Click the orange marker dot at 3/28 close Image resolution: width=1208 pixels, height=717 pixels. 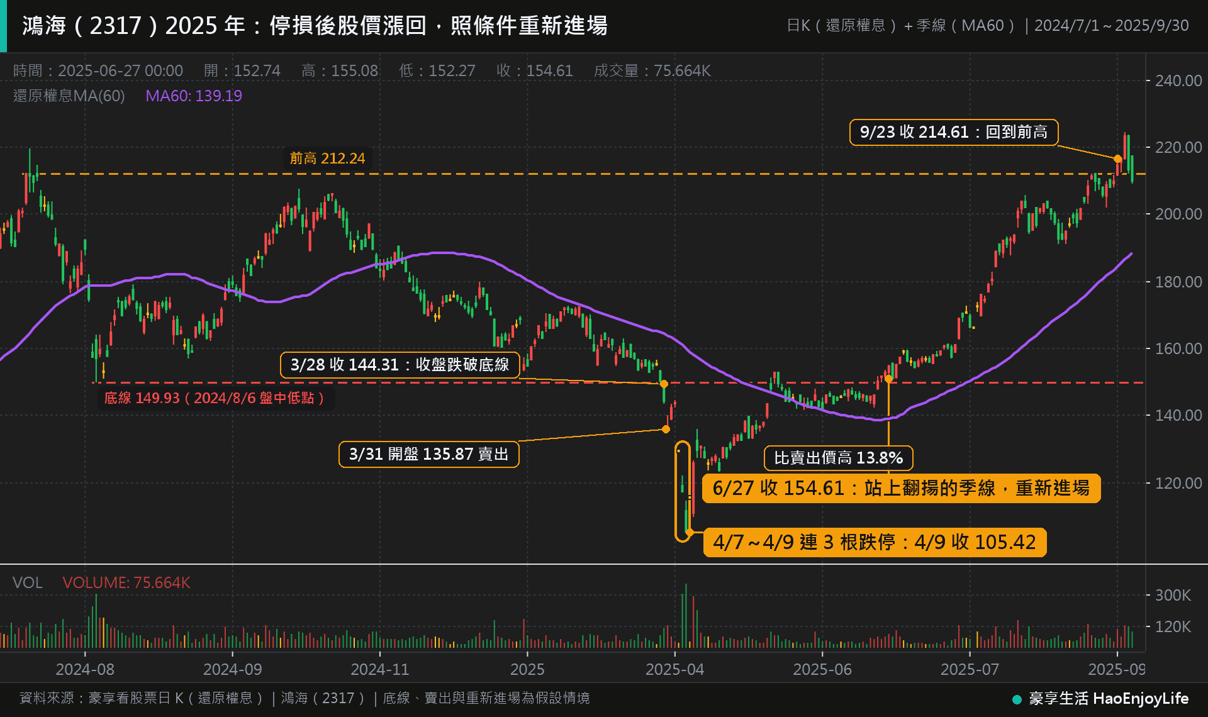point(664,384)
